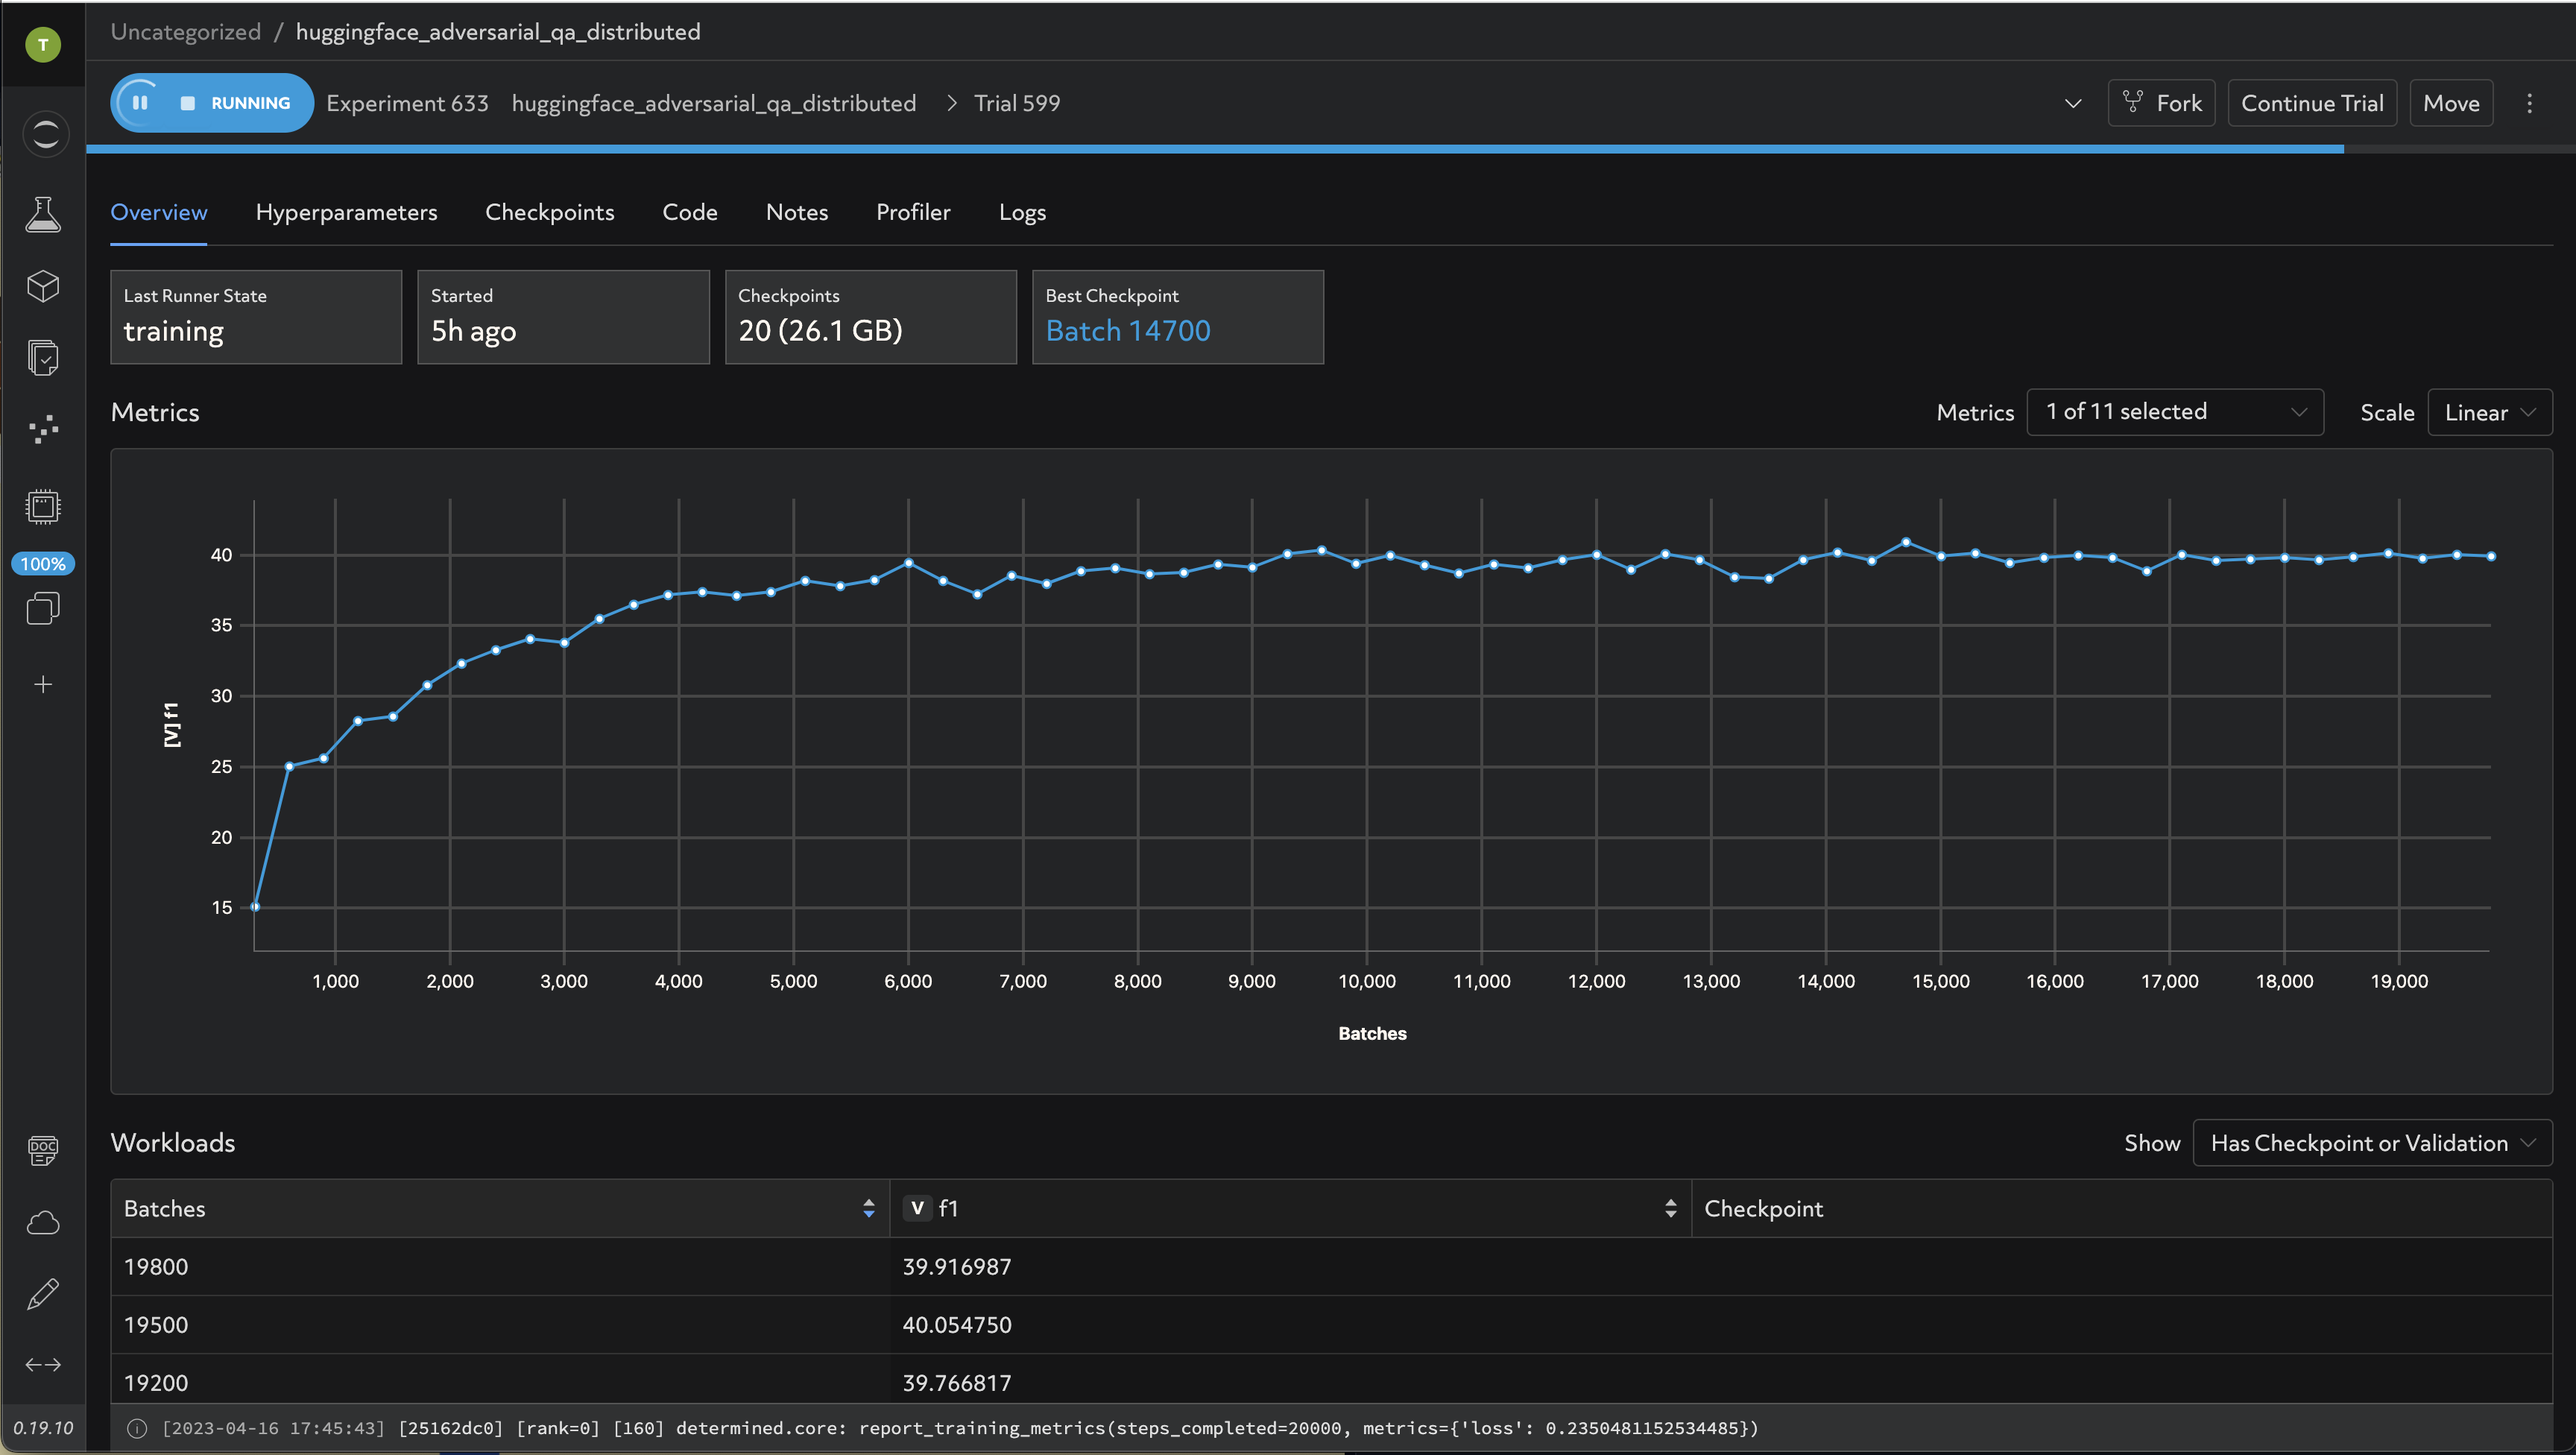Click the Continue Trial button
Screen dimensions: 2576x1455
(x=2311, y=103)
